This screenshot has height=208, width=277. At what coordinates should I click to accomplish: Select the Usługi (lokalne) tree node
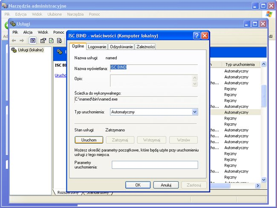(31, 50)
